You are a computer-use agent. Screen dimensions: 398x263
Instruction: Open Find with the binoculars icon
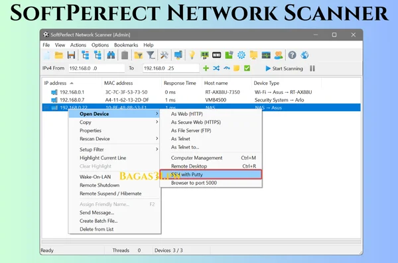point(111,55)
